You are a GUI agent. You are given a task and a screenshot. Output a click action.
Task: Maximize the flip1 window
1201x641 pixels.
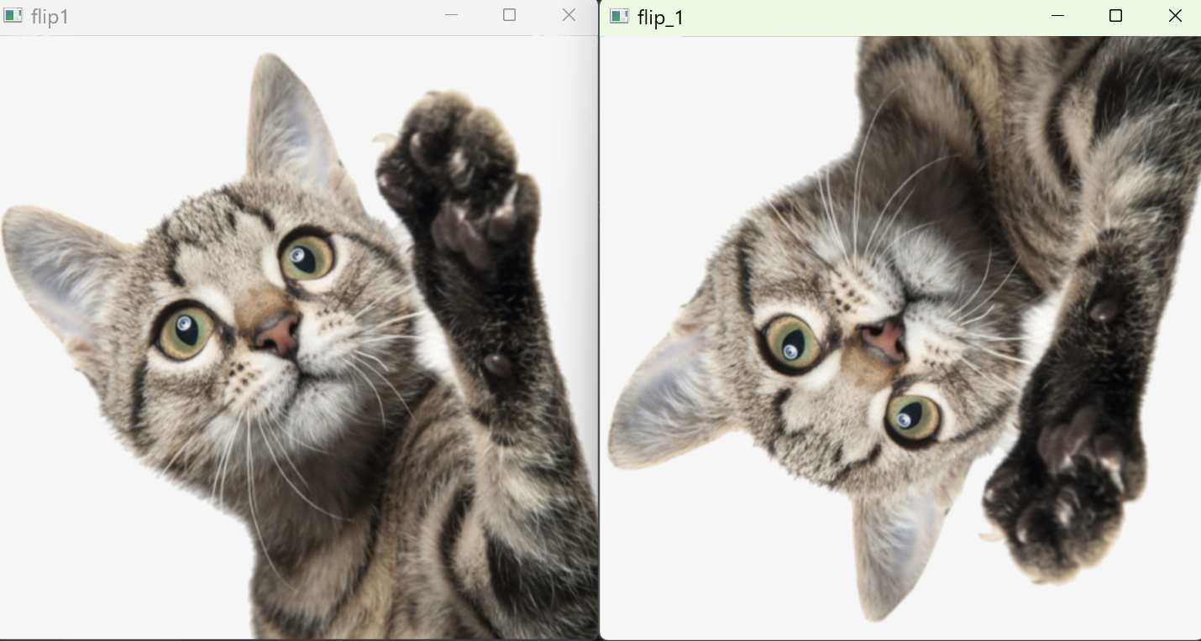coord(509,15)
